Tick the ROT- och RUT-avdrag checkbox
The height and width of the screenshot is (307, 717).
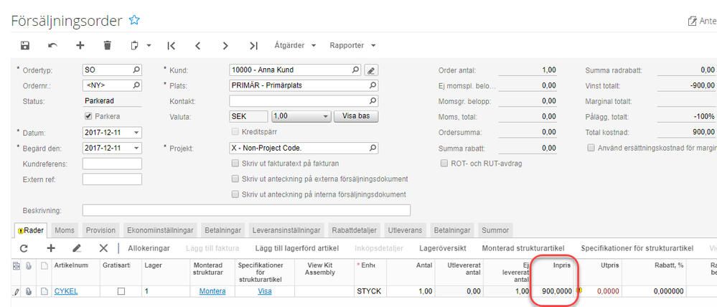point(444,164)
